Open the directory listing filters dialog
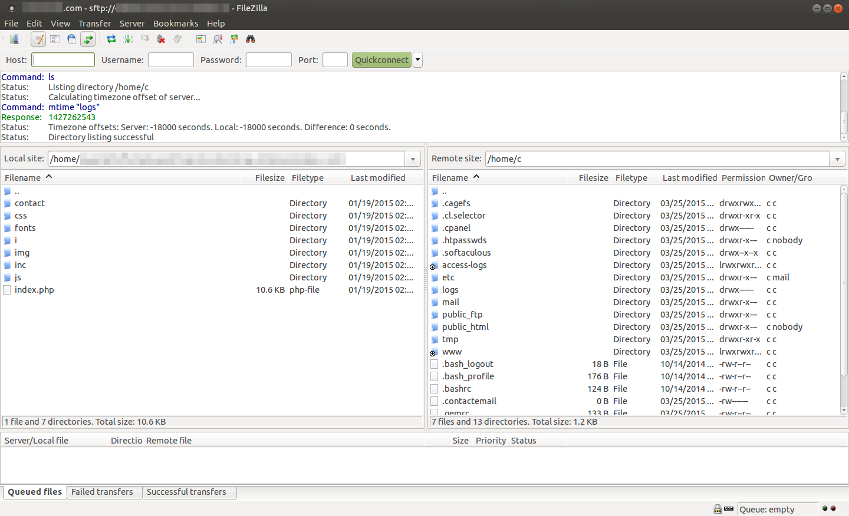849x516 pixels. point(201,39)
